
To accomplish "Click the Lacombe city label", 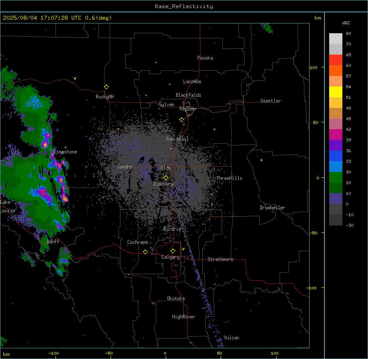I will point(192,81).
